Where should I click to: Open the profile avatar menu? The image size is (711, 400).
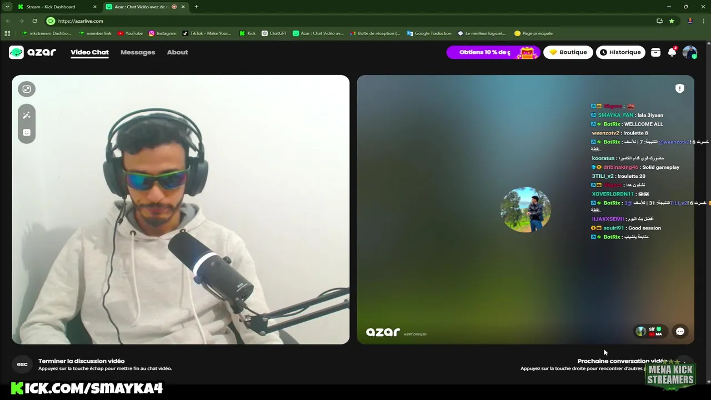690,52
